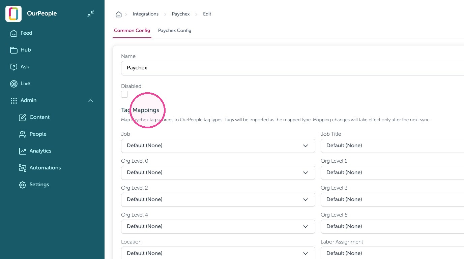Open the Job Title mapping dropdown
The height and width of the screenshot is (259, 464).
click(x=392, y=145)
